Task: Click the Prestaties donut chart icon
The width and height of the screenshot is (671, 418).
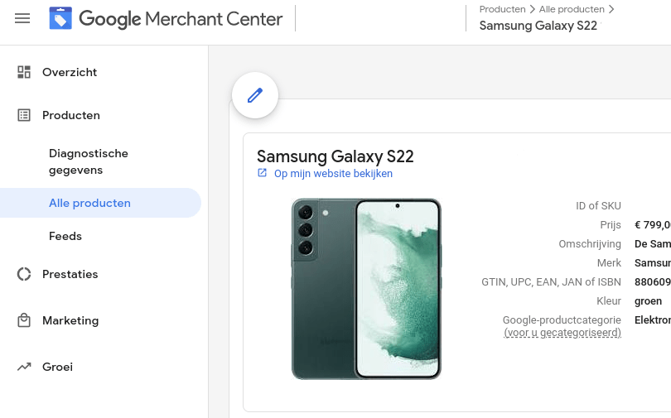Action: [24, 274]
